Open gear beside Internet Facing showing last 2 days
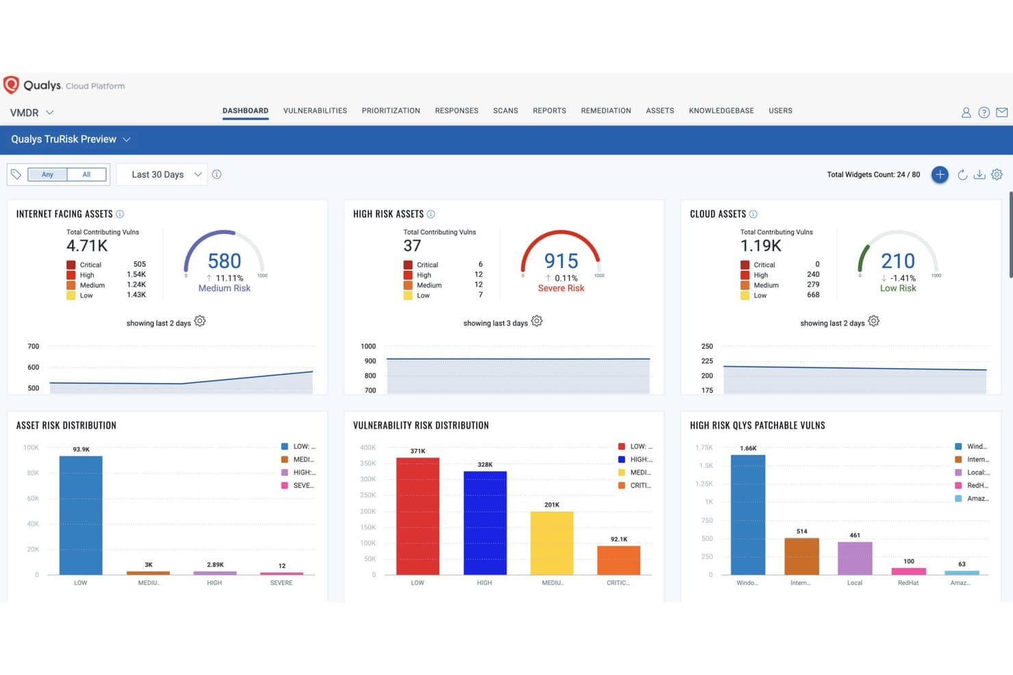Viewport: 1013px width, 675px height. coord(200,321)
